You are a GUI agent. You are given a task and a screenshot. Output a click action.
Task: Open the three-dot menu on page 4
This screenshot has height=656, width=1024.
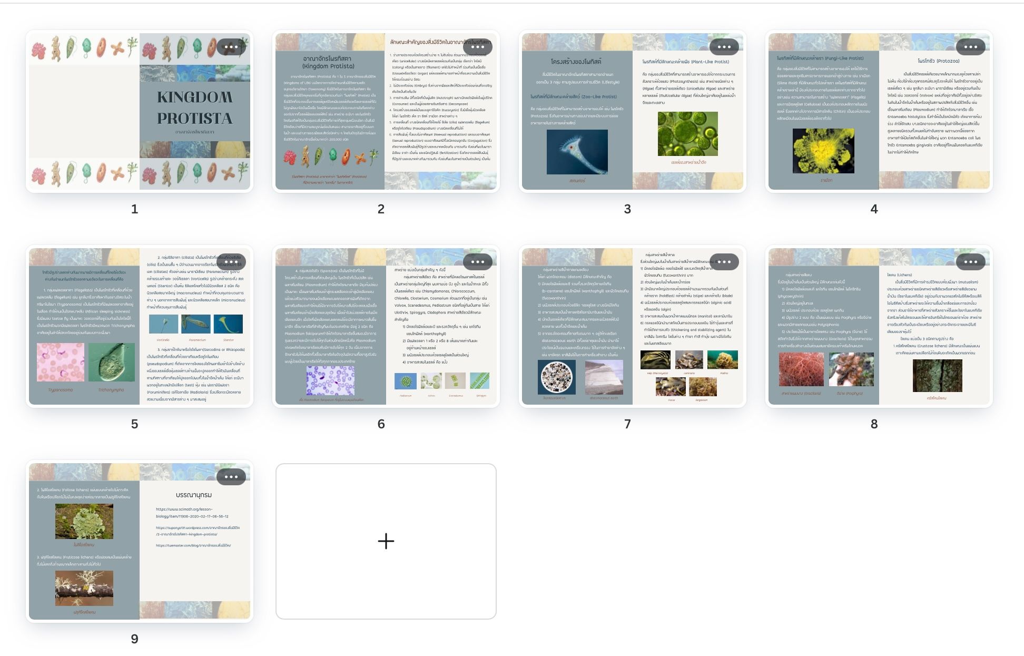(x=970, y=47)
